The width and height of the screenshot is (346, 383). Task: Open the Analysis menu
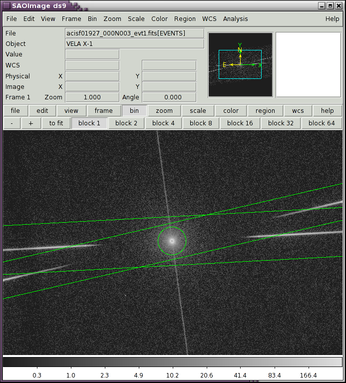point(235,18)
